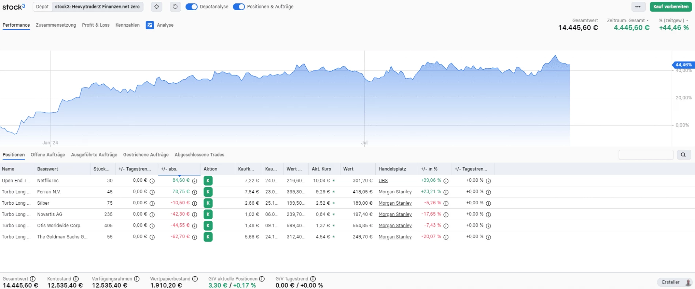Open the Depot selector dropdown

point(88,7)
